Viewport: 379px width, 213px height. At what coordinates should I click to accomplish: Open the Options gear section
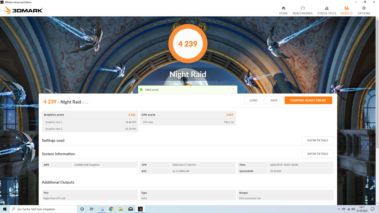tap(364, 10)
